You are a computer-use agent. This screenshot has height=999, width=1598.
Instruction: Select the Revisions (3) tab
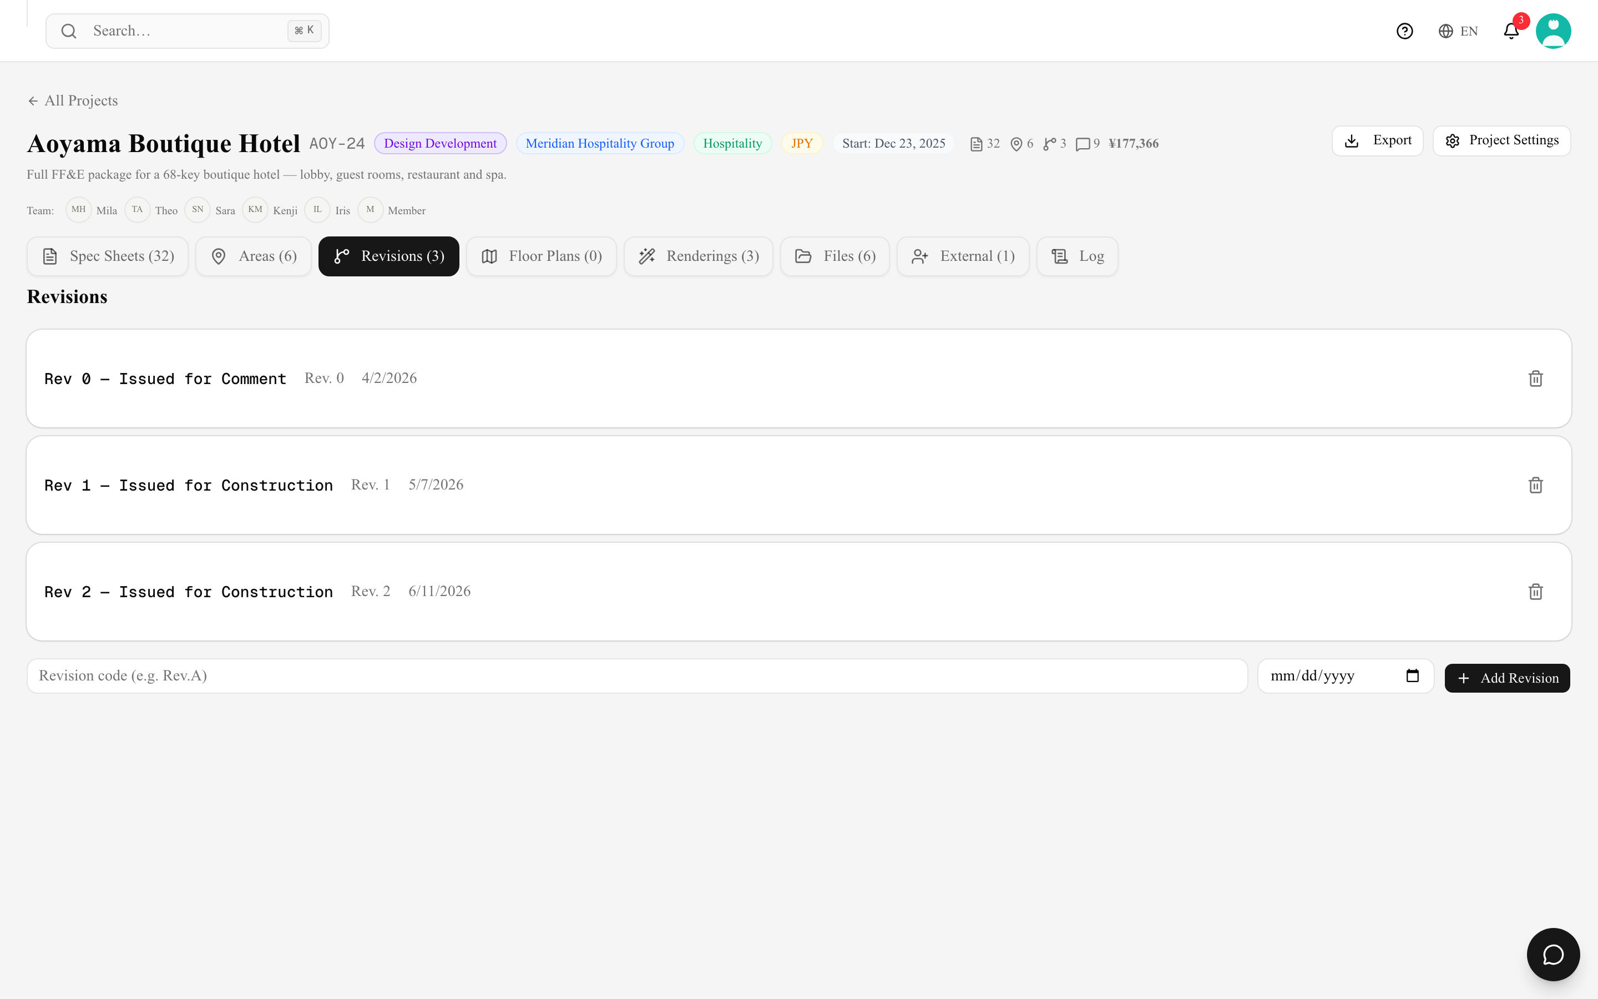tap(388, 256)
